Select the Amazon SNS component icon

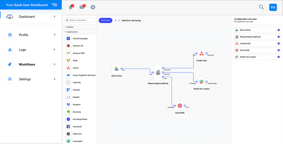[x=68, y=53]
